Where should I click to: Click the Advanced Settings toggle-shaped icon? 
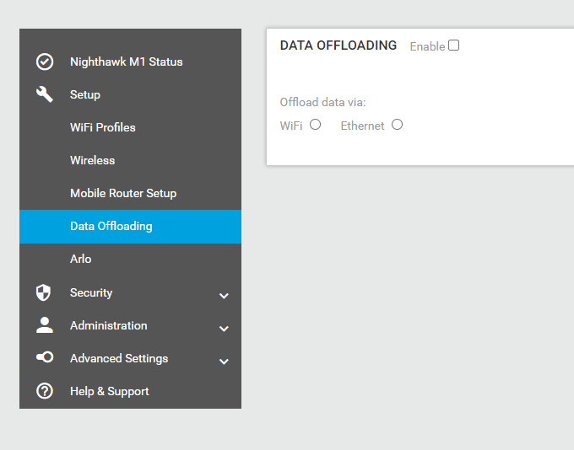point(45,356)
